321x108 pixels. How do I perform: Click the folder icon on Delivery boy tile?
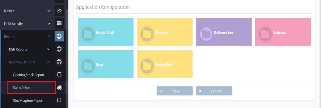[x=206, y=33]
